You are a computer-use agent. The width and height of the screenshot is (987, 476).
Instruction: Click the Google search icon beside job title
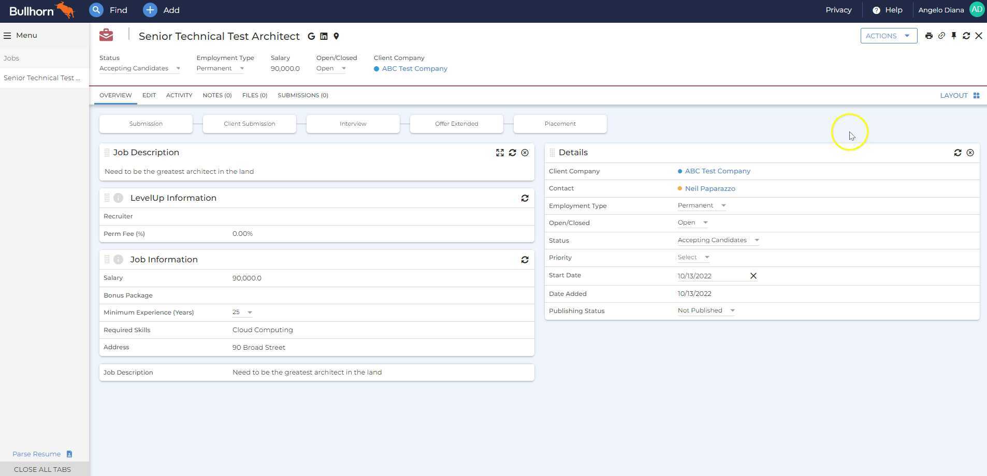pyautogui.click(x=311, y=36)
